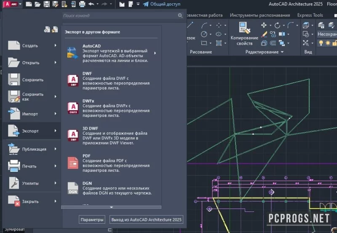The height and width of the screenshot is (233, 337).
Task: Select Печать menu entry
Action: [x=32, y=166]
